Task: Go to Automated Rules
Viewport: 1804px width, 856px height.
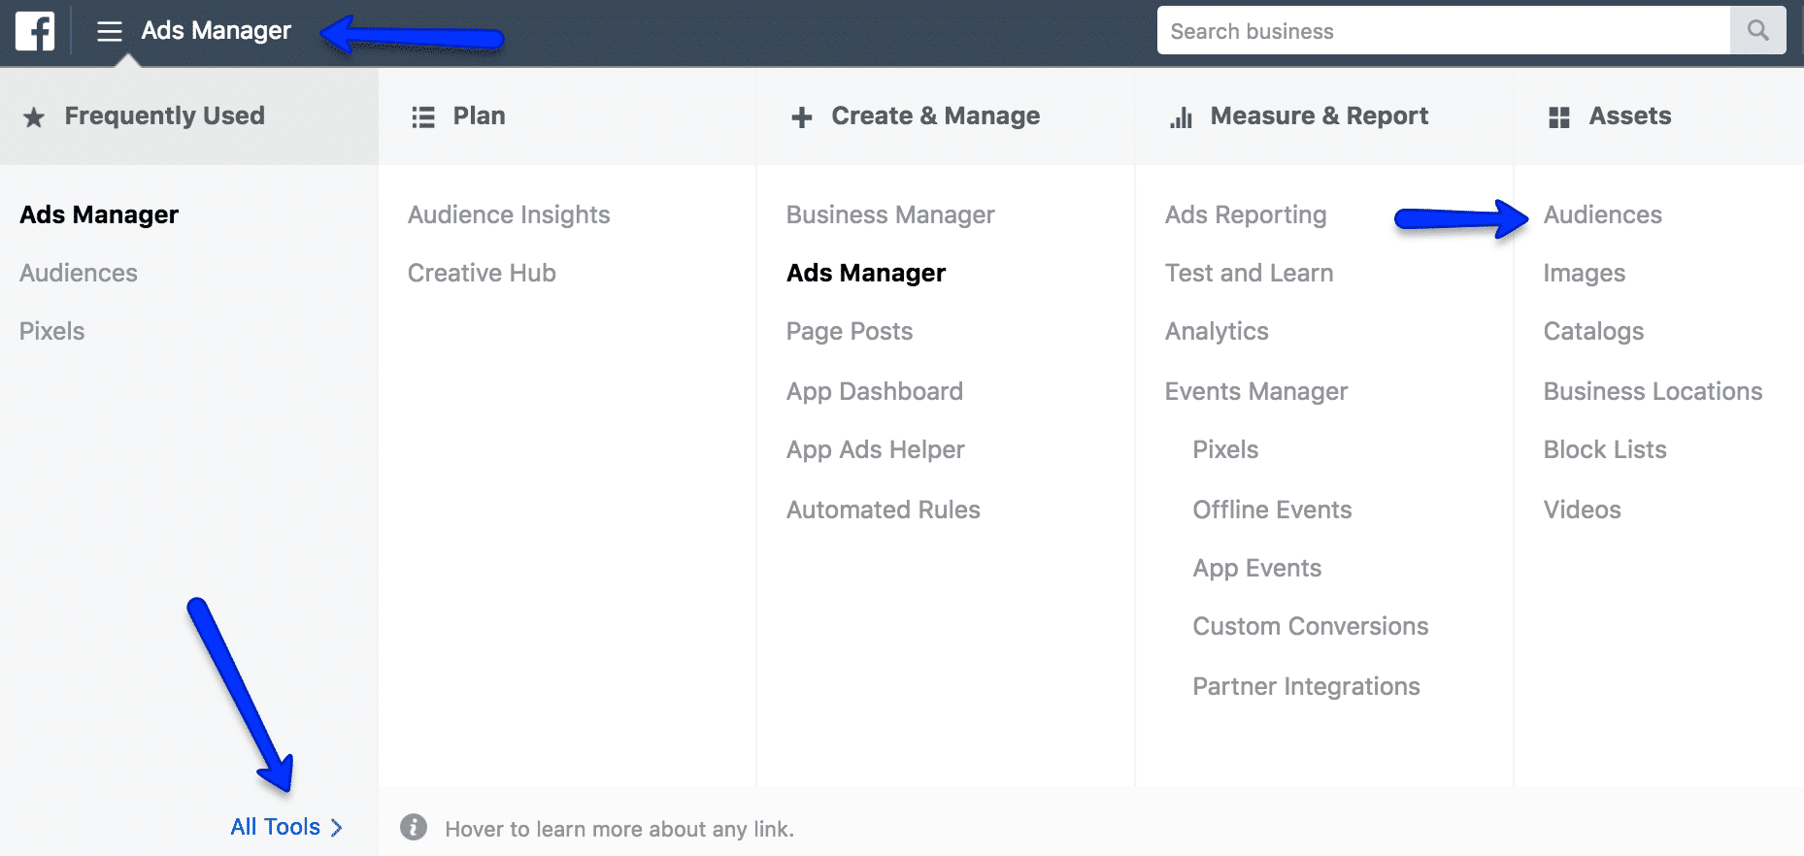Action: tap(884, 510)
